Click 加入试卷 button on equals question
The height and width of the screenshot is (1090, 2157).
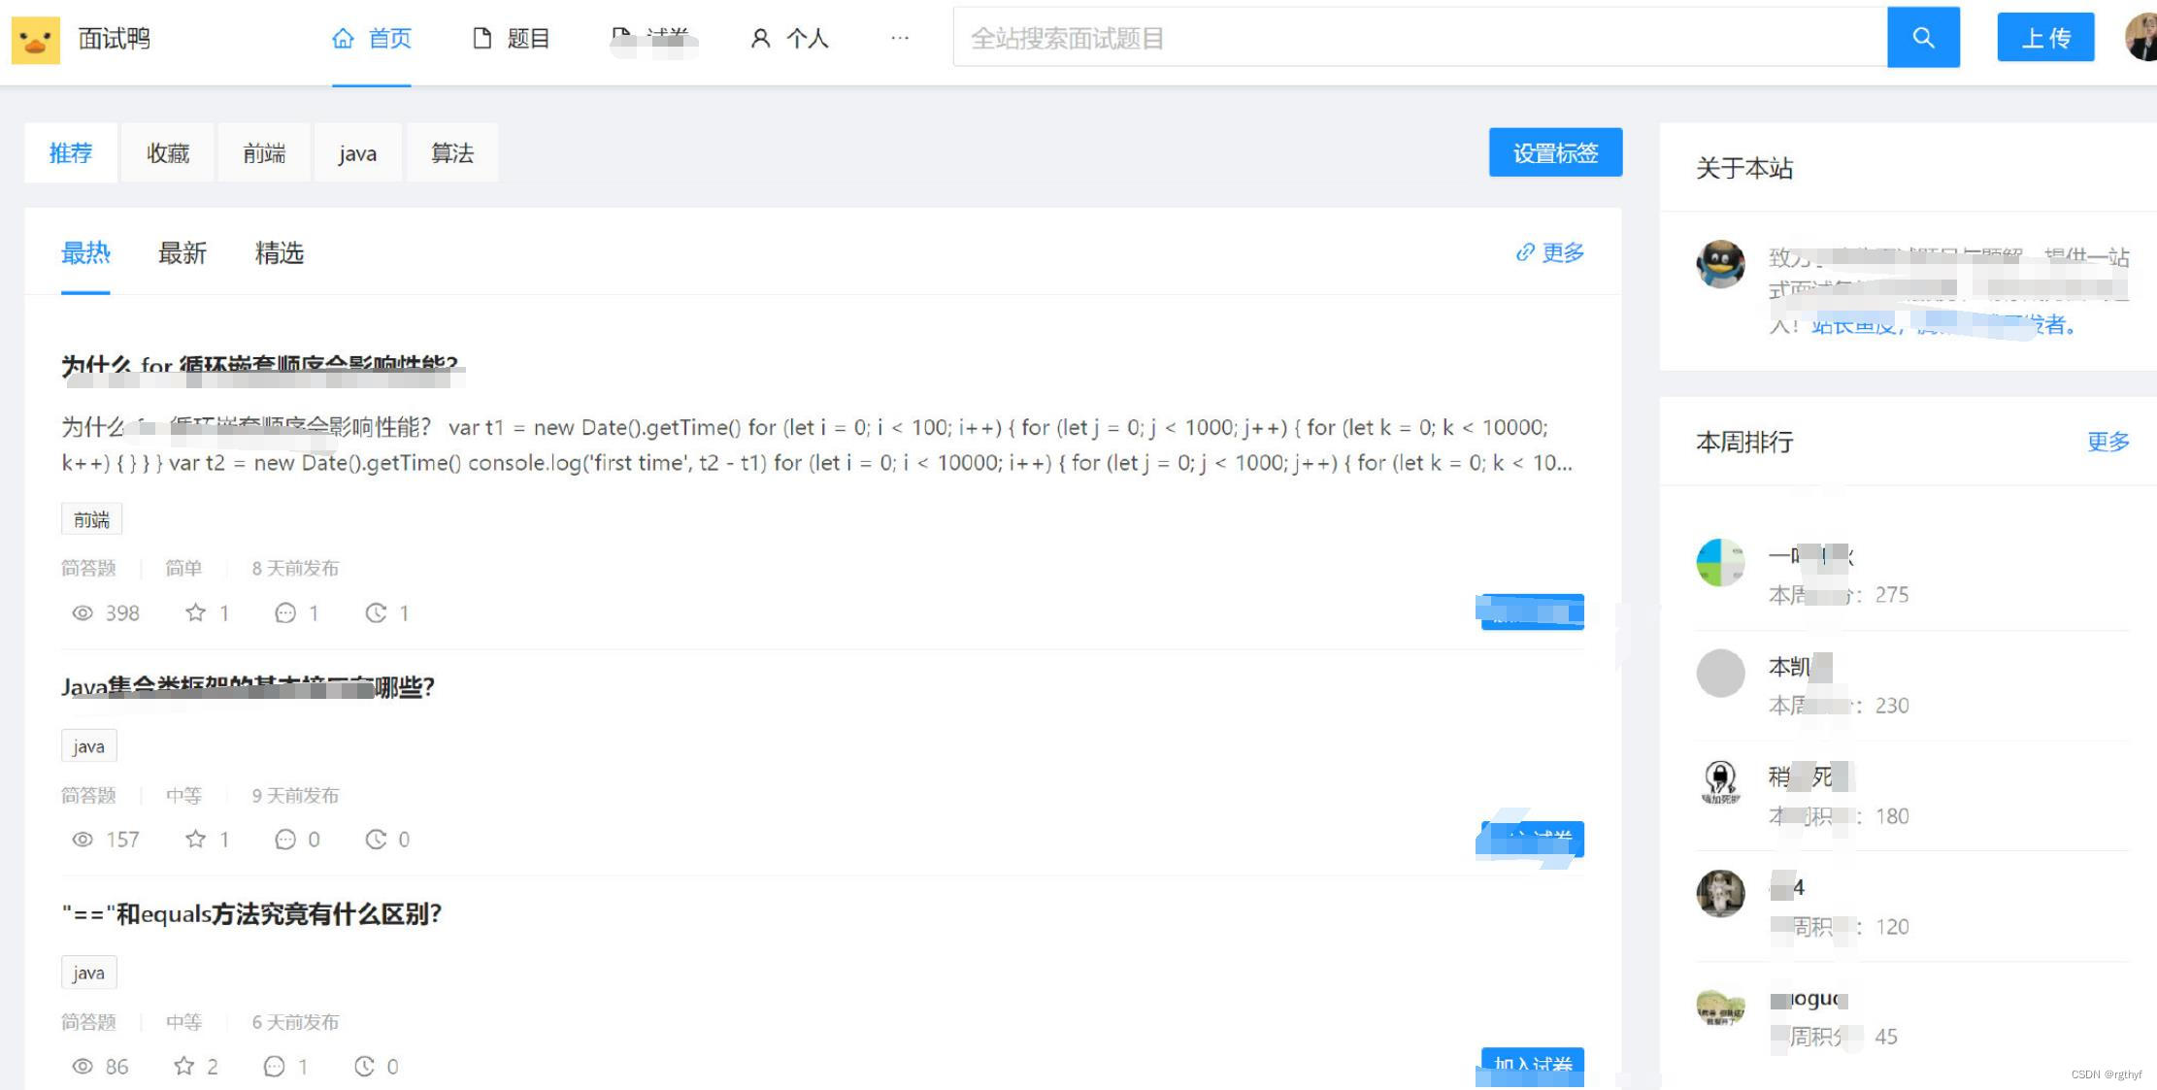1532,1066
